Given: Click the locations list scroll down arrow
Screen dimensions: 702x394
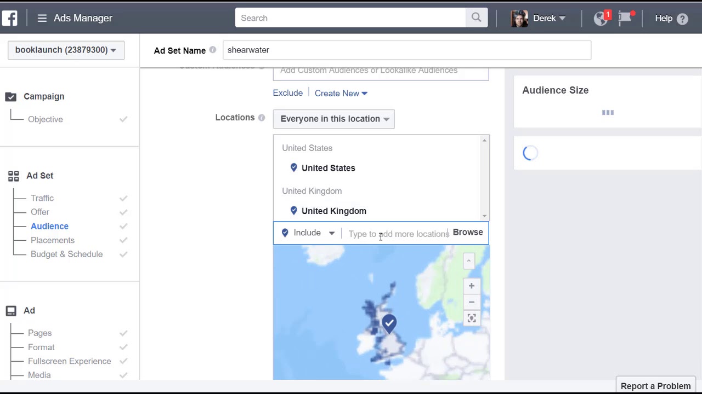Looking at the screenshot, I should (x=484, y=216).
